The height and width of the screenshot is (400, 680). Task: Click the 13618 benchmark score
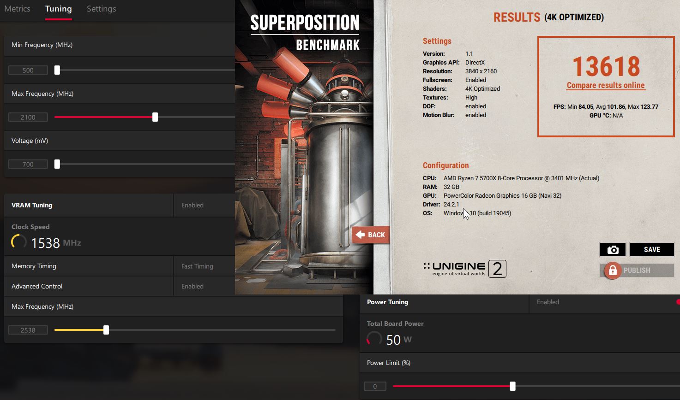tap(606, 66)
